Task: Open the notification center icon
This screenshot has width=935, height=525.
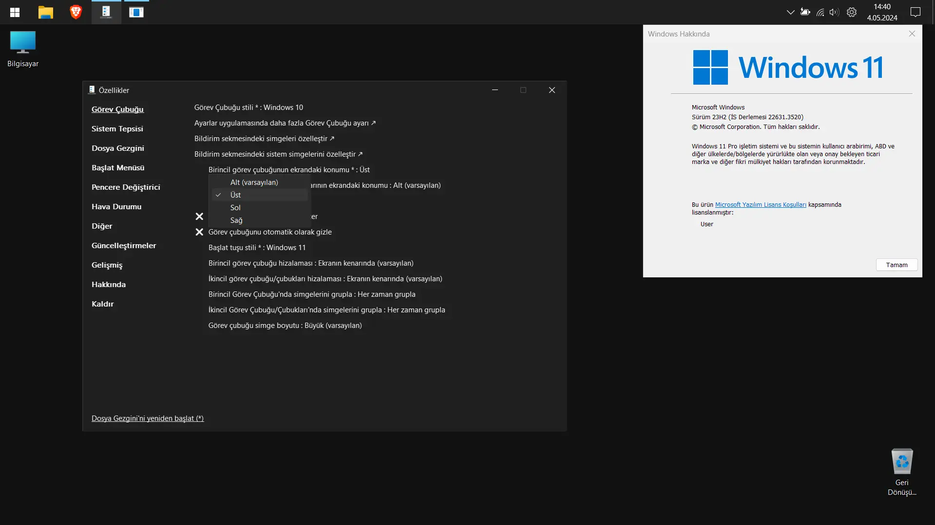Action: [916, 12]
